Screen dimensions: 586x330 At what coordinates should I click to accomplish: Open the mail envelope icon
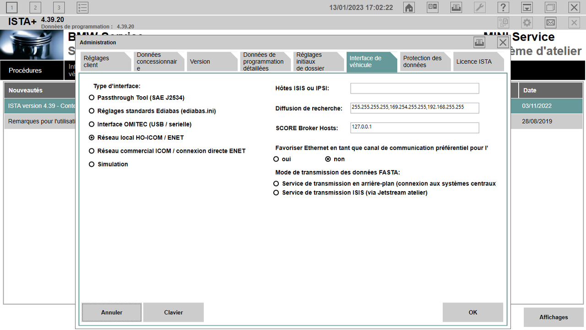pyautogui.click(x=550, y=22)
